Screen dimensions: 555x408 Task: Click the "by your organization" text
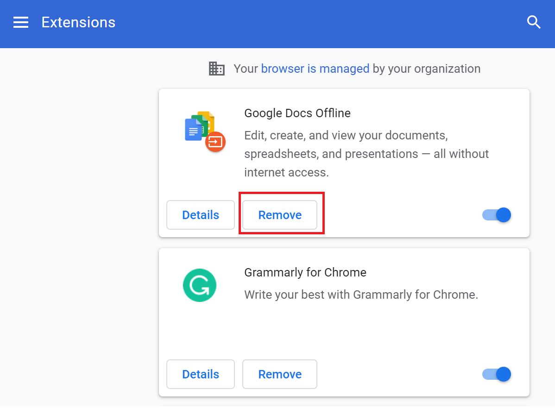point(426,69)
